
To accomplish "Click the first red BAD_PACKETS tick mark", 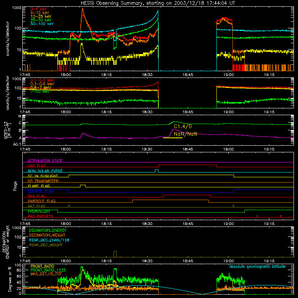I will 257,216.
